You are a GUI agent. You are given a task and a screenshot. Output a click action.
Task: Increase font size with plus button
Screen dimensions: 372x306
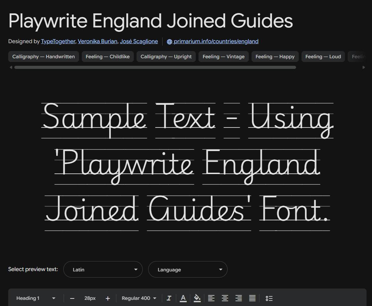point(108,298)
